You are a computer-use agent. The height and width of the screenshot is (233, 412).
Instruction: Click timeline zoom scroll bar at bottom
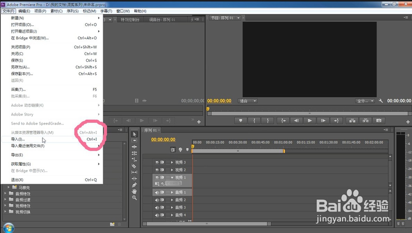point(207,224)
